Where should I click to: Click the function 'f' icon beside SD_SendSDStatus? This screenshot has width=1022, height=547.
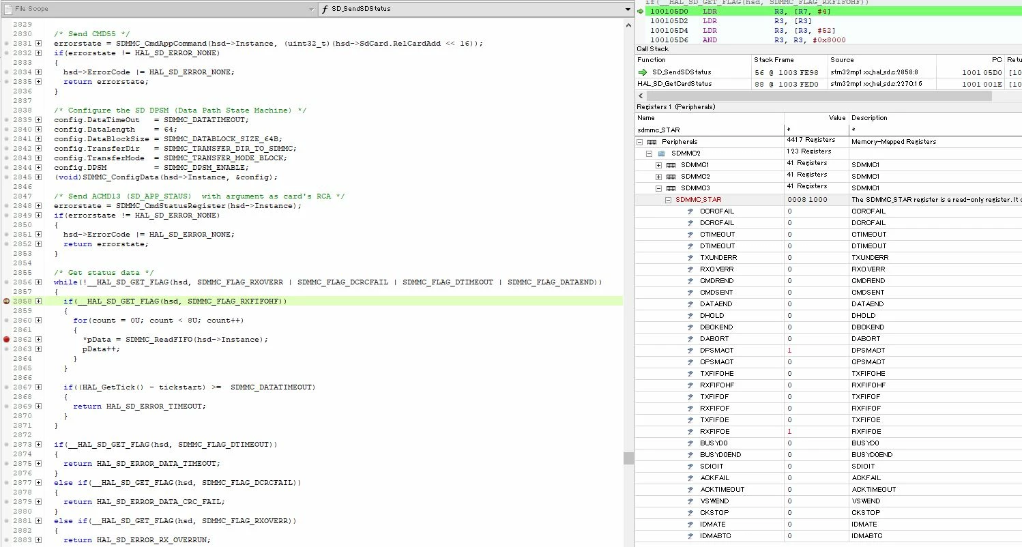pyautogui.click(x=325, y=10)
